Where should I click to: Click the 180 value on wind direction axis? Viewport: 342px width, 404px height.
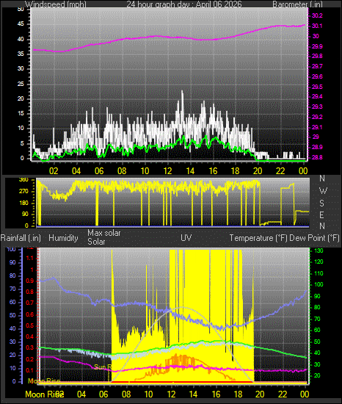tap(23, 203)
